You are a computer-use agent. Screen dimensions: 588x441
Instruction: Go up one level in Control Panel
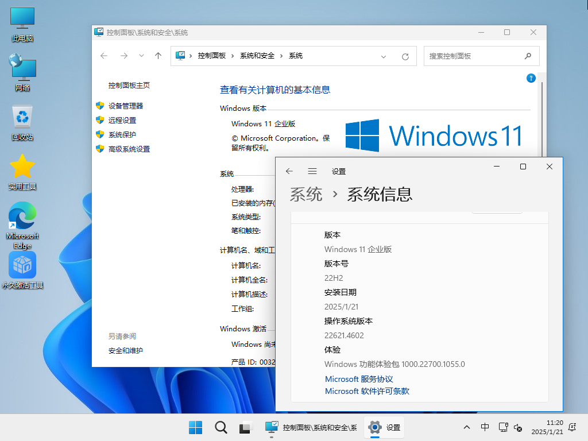click(158, 56)
